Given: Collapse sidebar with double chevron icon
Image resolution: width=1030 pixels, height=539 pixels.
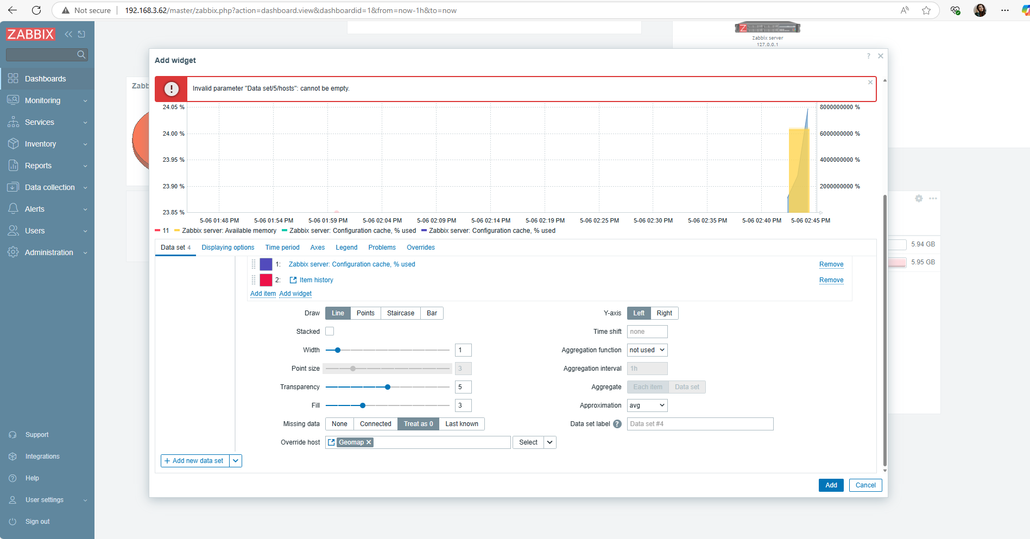Looking at the screenshot, I should click(x=68, y=34).
